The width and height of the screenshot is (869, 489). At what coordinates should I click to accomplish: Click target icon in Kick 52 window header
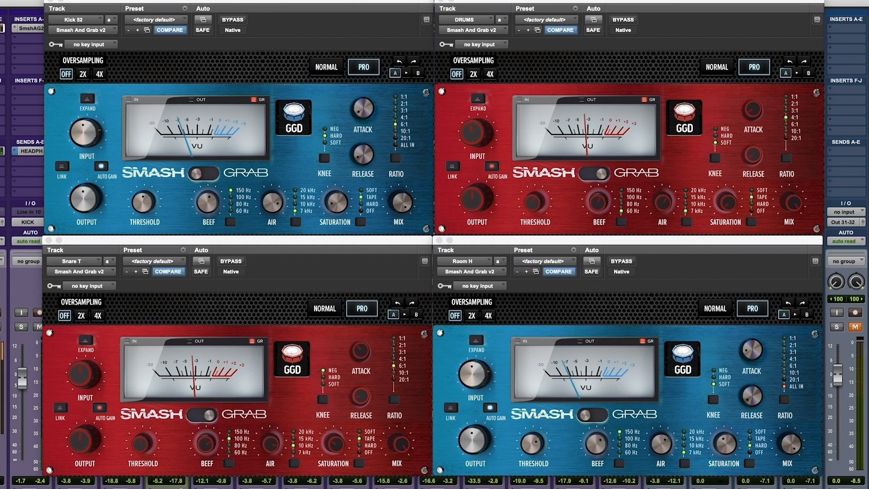coord(426,19)
